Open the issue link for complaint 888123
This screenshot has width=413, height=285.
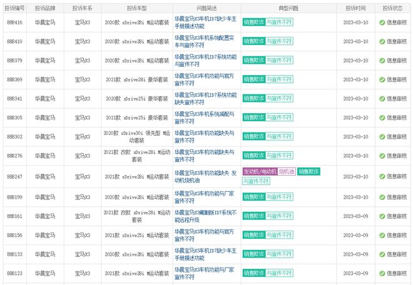pyautogui.click(x=205, y=273)
